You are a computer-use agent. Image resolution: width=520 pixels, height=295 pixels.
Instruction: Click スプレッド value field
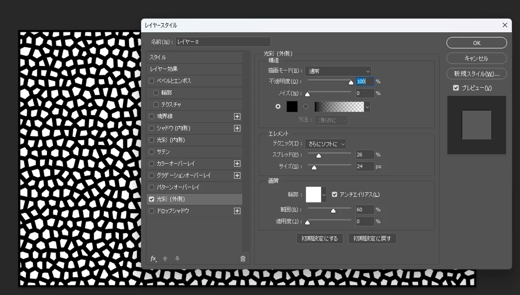click(x=365, y=155)
